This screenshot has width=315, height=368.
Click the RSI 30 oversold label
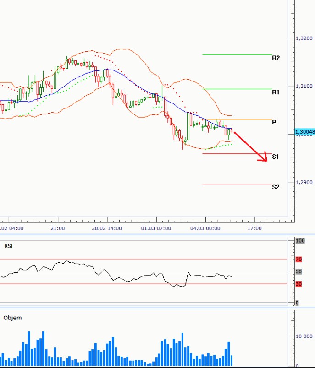298,284
